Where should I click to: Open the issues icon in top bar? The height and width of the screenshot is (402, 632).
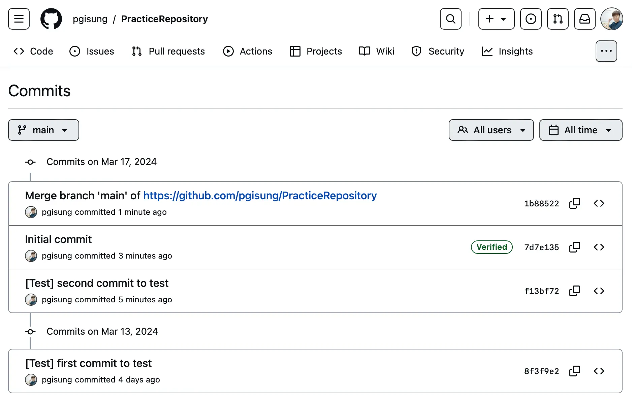[x=531, y=19]
